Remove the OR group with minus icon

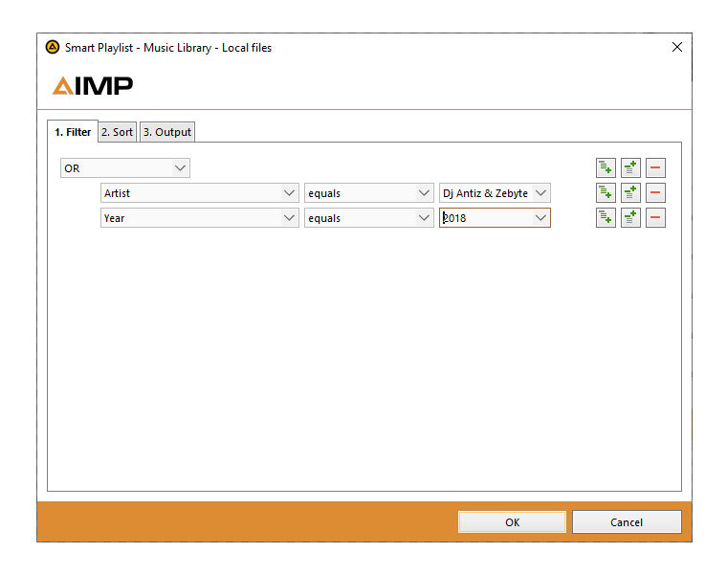point(655,168)
